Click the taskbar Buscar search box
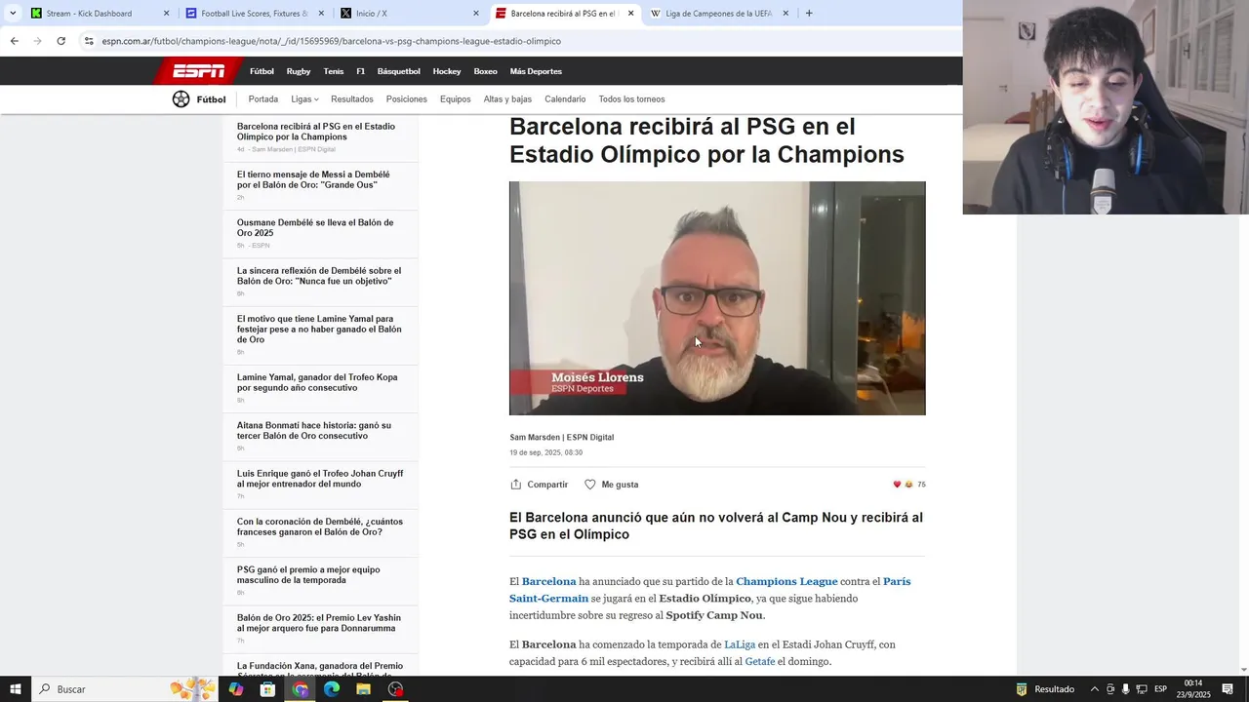 (x=127, y=689)
